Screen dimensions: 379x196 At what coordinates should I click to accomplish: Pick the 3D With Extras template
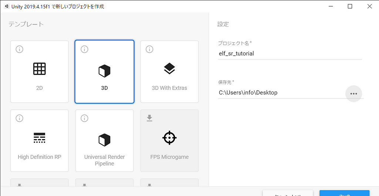click(x=170, y=72)
